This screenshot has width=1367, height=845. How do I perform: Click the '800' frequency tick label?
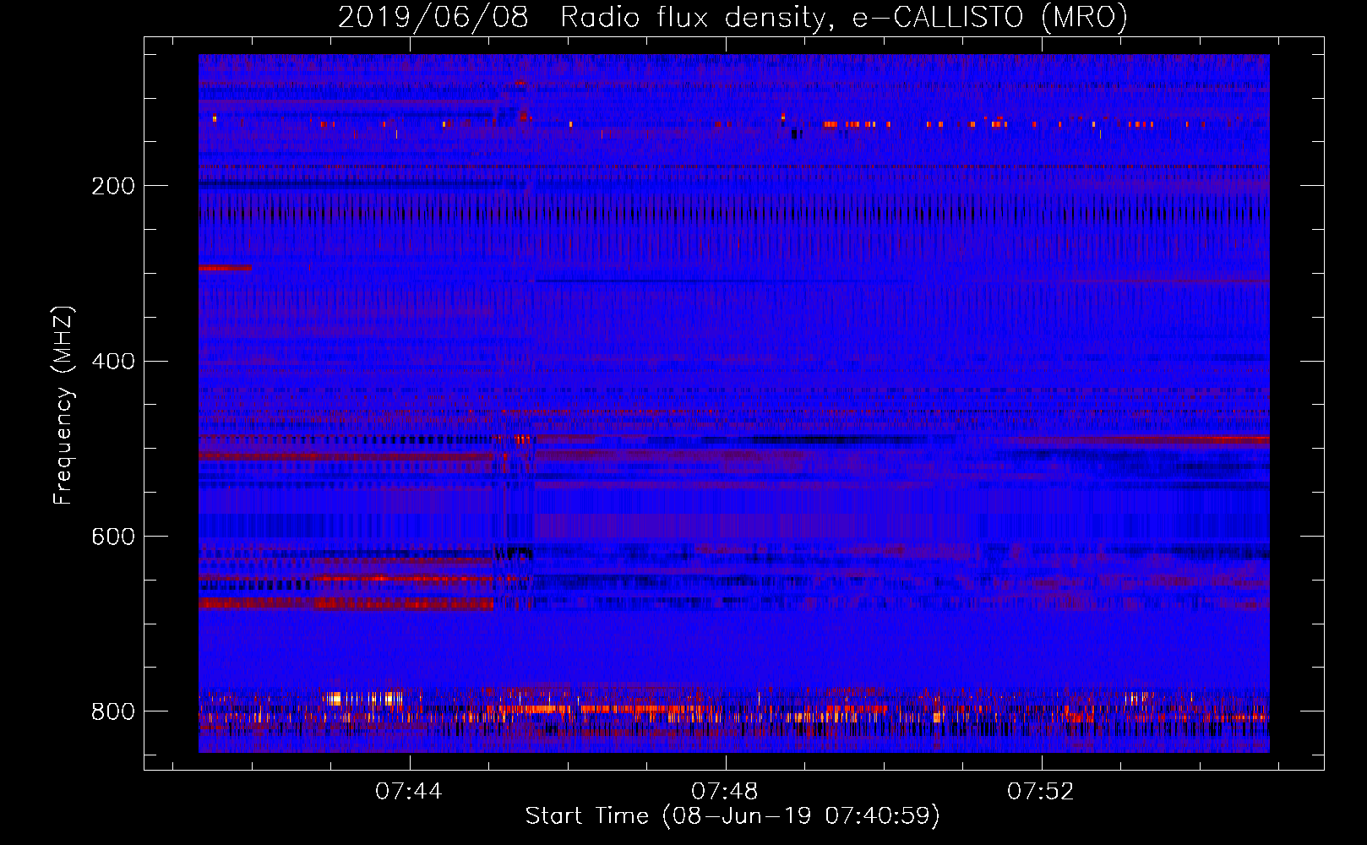113,711
